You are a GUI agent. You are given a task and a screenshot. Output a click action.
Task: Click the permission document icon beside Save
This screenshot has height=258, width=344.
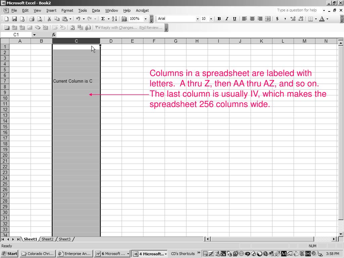[22, 19]
